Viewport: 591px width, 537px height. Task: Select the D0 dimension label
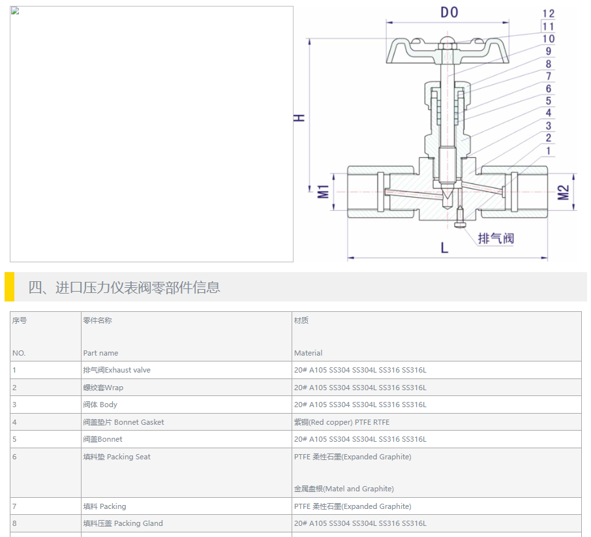coord(449,12)
